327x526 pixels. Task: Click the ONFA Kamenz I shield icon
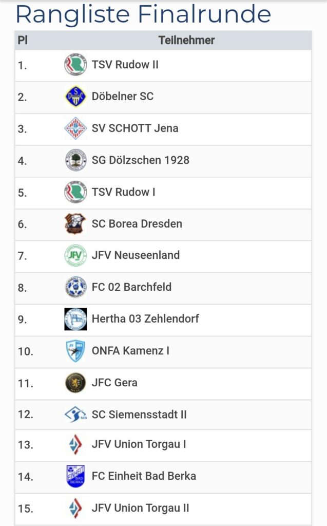point(75,351)
